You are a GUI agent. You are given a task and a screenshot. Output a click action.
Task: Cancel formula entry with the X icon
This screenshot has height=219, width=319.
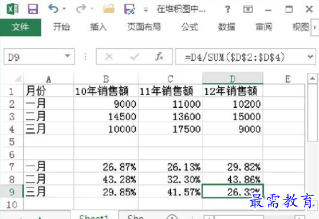[x=109, y=57]
